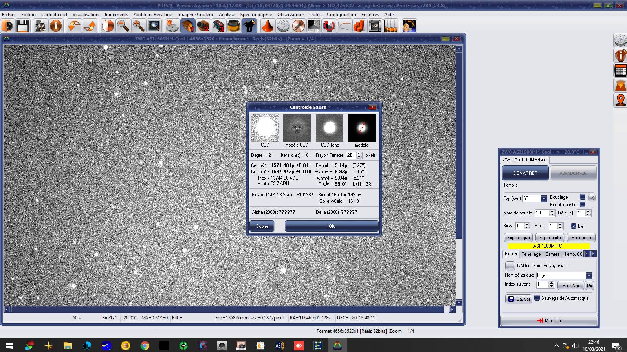Image resolution: width=627 pixels, height=352 pixels.
Task: Click the gear wheel icon in toolbar
Action: tap(172, 26)
